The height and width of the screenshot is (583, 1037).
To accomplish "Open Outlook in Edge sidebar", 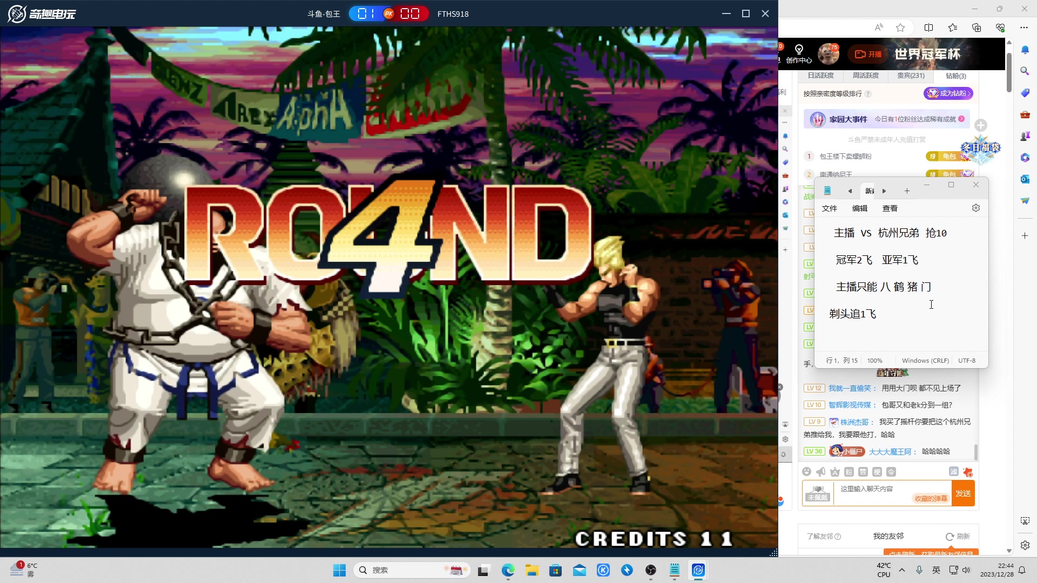I will pos(1025,179).
